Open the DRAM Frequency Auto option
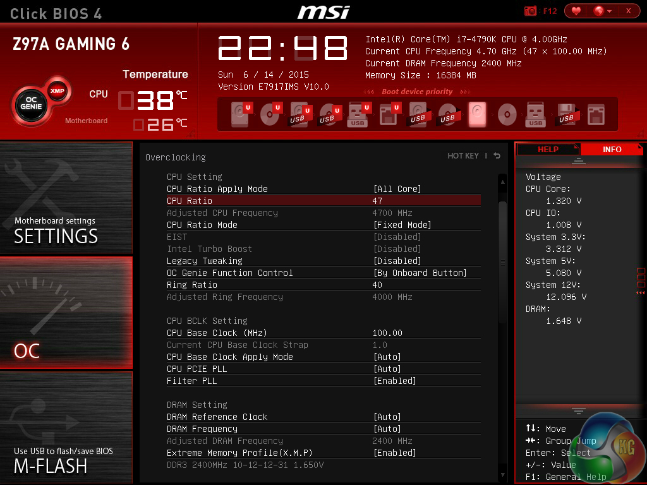Image resolution: width=647 pixels, height=485 pixels. click(387, 429)
